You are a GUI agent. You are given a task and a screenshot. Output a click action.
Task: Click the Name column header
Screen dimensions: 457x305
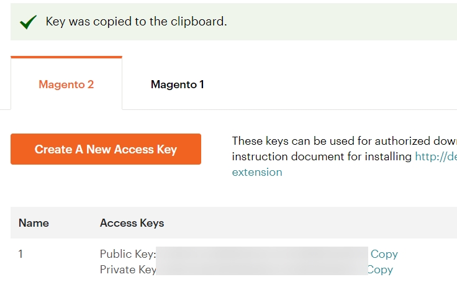click(34, 223)
